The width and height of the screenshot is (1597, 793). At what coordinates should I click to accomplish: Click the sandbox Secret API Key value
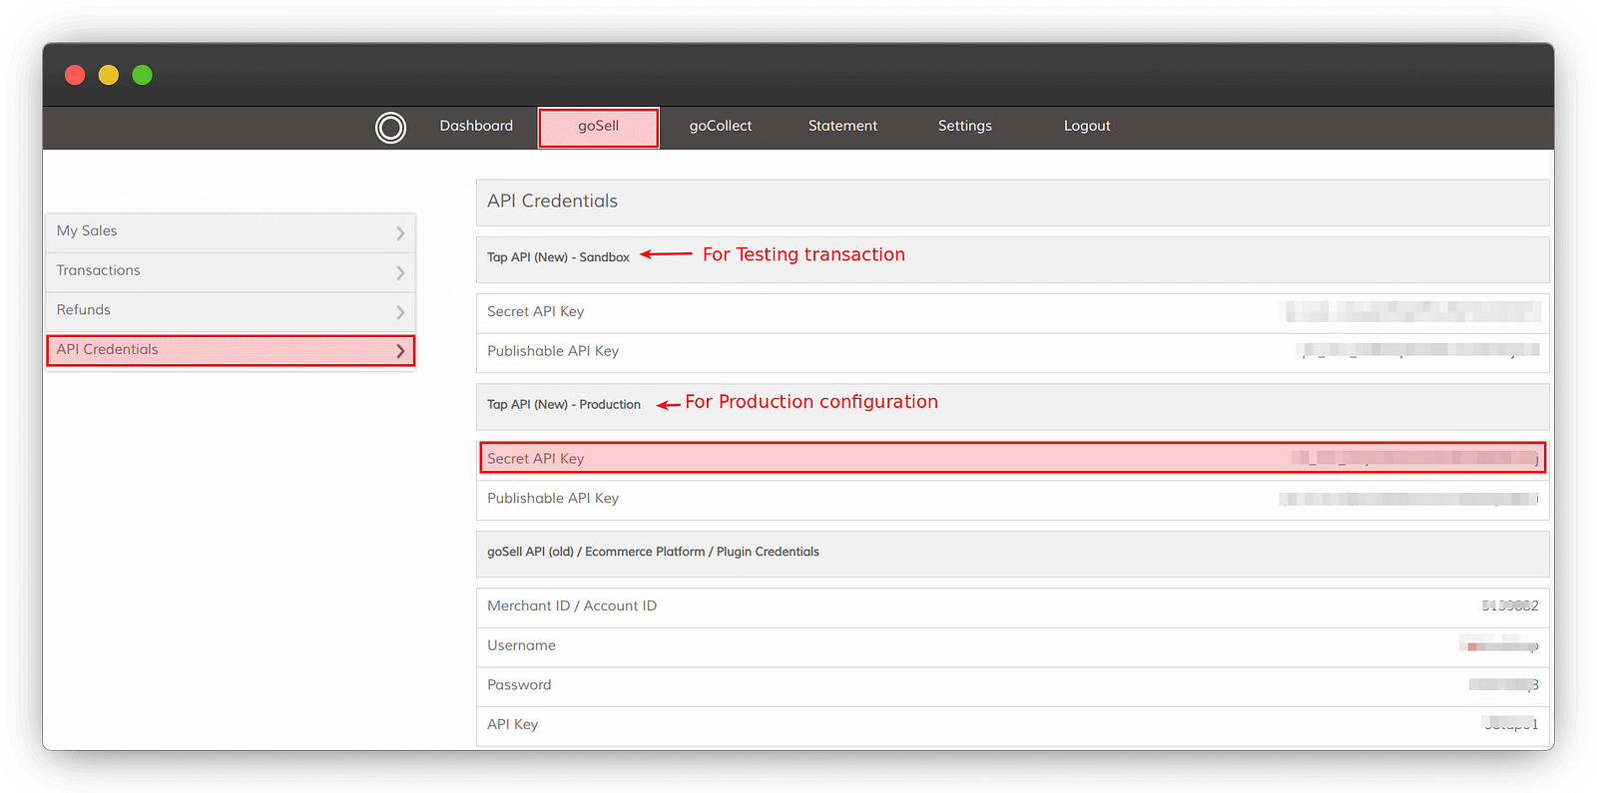1411,312
